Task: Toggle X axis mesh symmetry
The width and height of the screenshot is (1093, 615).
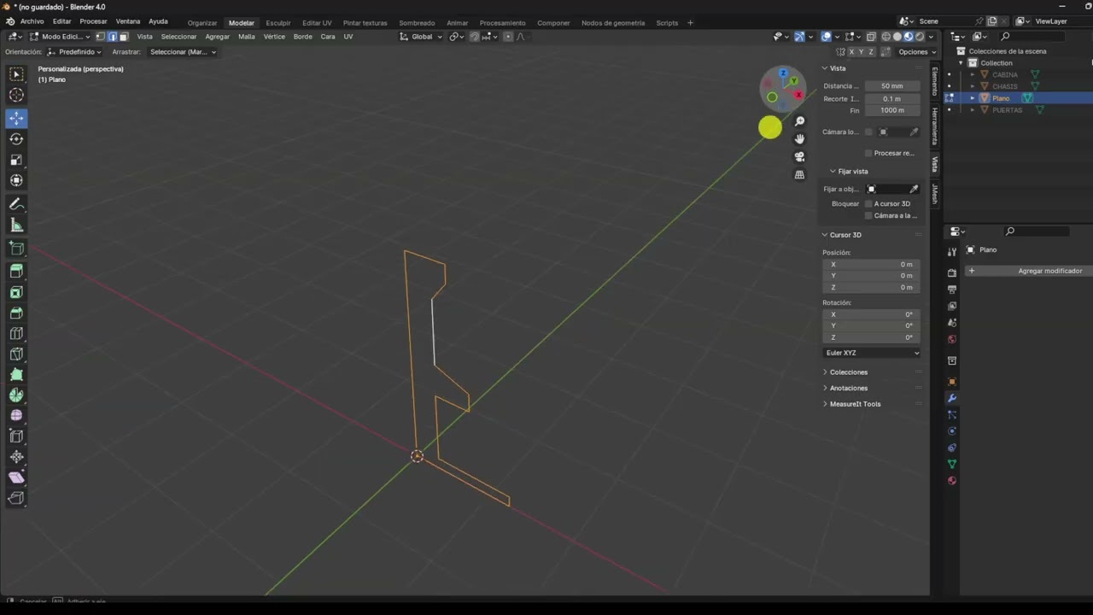Action: click(851, 52)
